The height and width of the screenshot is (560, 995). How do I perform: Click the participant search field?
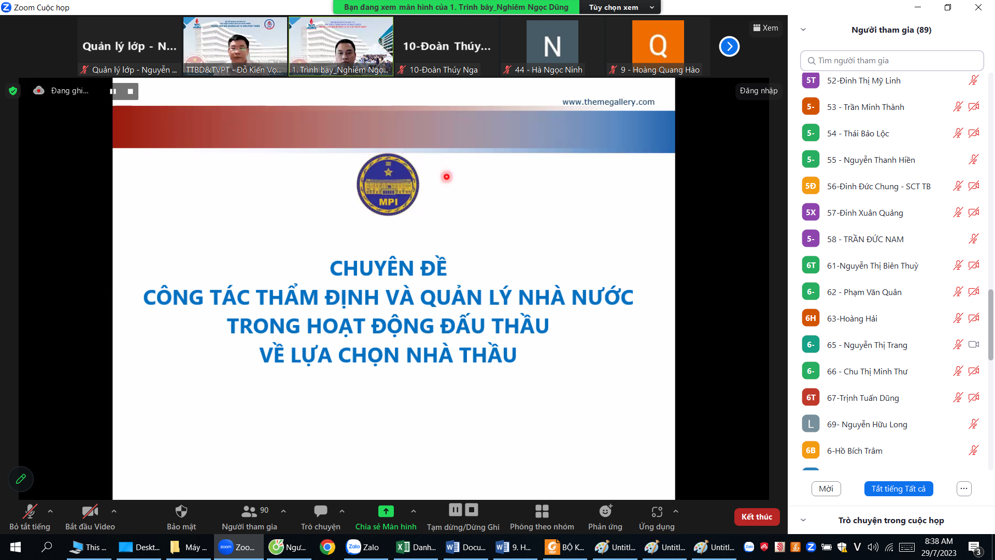click(891, 61)
